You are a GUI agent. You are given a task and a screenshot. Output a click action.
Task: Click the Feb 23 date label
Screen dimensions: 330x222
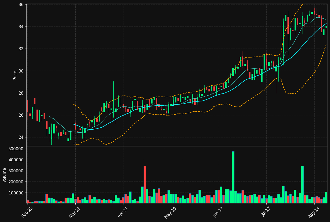point(27,212)
